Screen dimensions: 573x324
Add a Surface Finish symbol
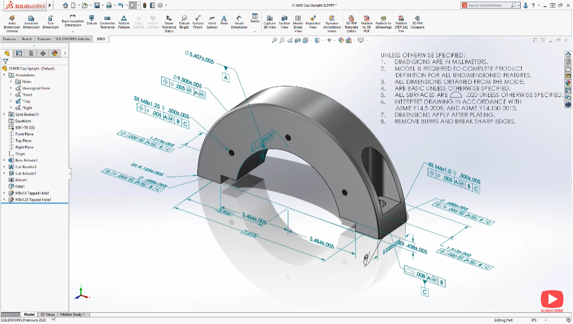pyautogui.click(x=198, y=22)
